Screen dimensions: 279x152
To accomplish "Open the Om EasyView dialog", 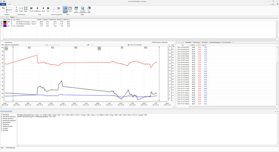I will point(76,10).
